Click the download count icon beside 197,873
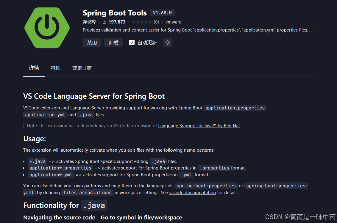 (105, 22)
